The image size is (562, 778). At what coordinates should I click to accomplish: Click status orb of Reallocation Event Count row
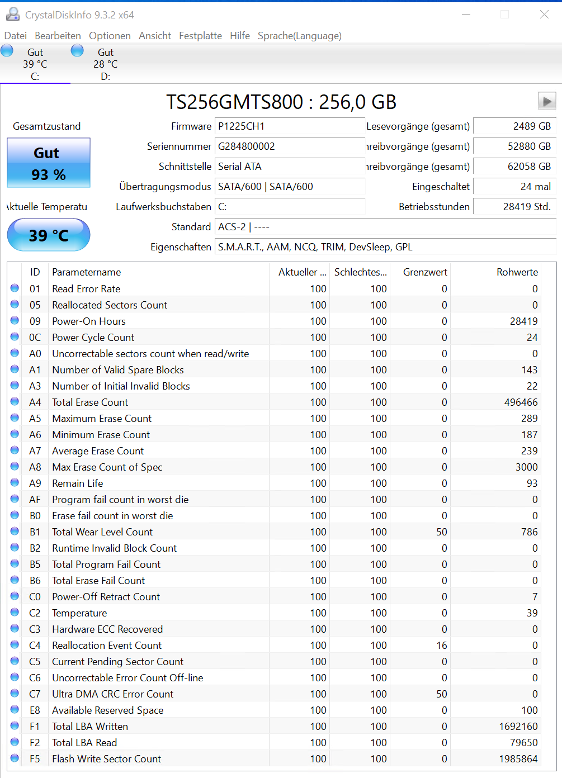click(x=15, y=645)
